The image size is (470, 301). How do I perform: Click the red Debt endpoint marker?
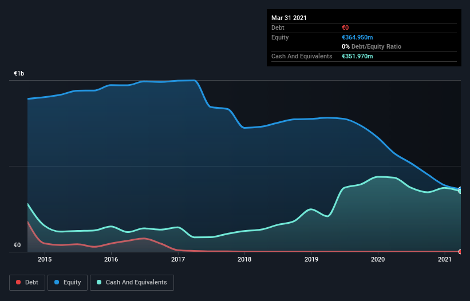tap(460, 252)
